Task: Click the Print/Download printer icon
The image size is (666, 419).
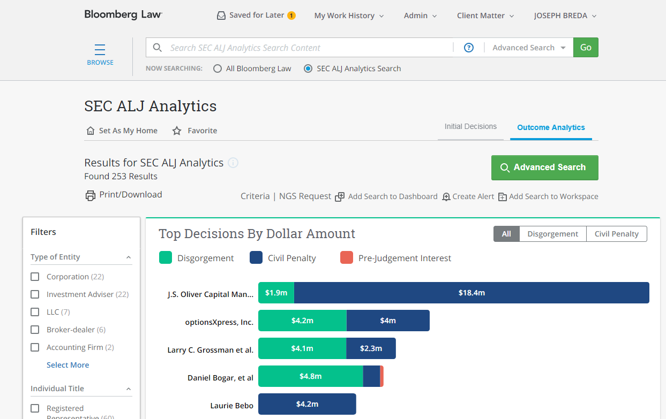Action: coord(91,195)
